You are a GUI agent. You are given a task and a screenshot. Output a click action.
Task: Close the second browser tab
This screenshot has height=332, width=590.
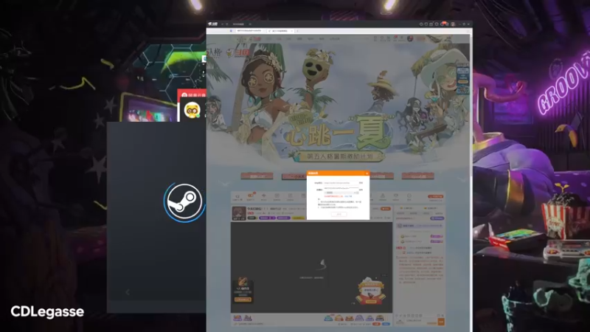tap(292, 31)
